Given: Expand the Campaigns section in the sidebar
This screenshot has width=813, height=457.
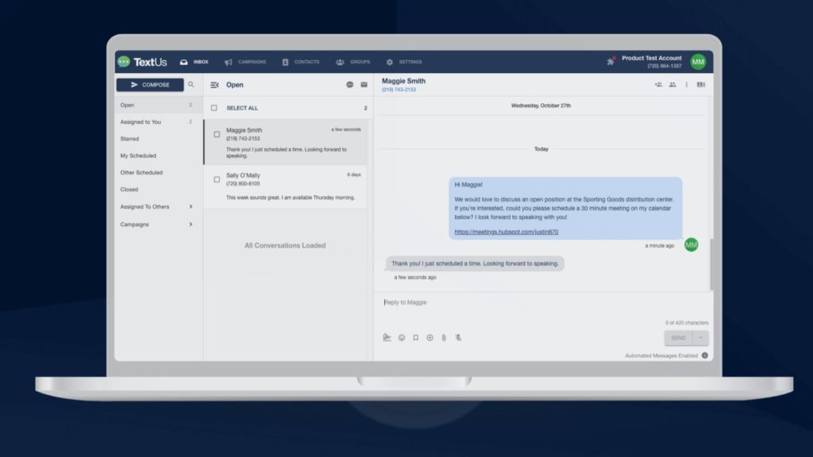Looking at the screenshot, I should 191,224.
